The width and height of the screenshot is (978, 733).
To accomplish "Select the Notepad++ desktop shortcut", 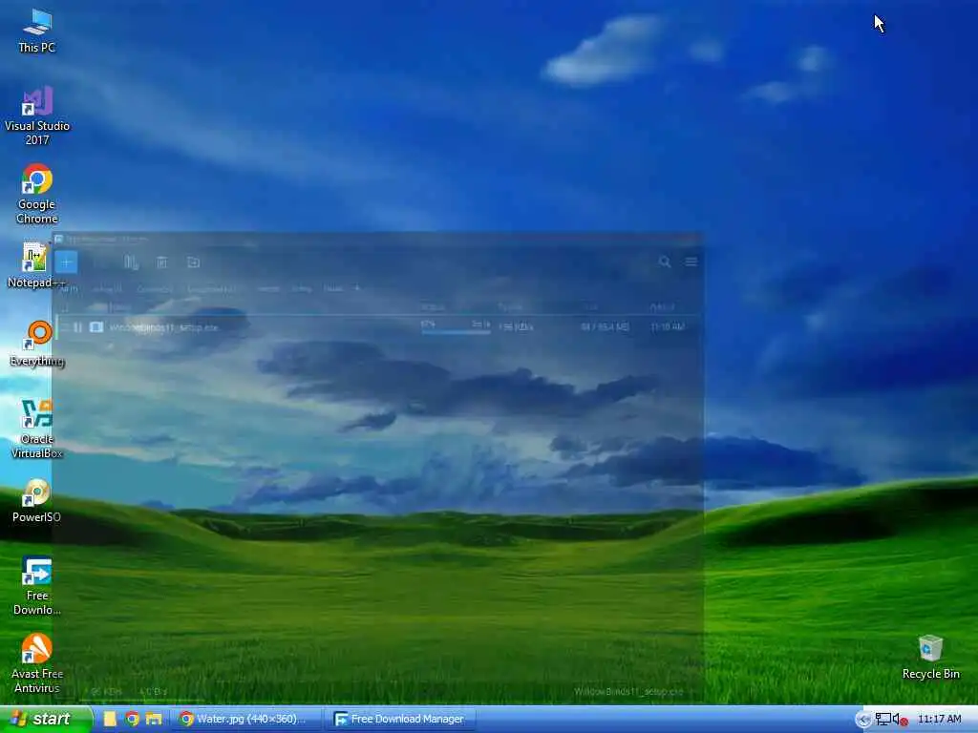I will tap(36, 265).
